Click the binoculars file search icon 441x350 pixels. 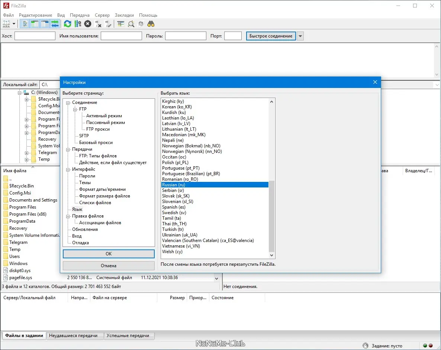tap(151, 24)
